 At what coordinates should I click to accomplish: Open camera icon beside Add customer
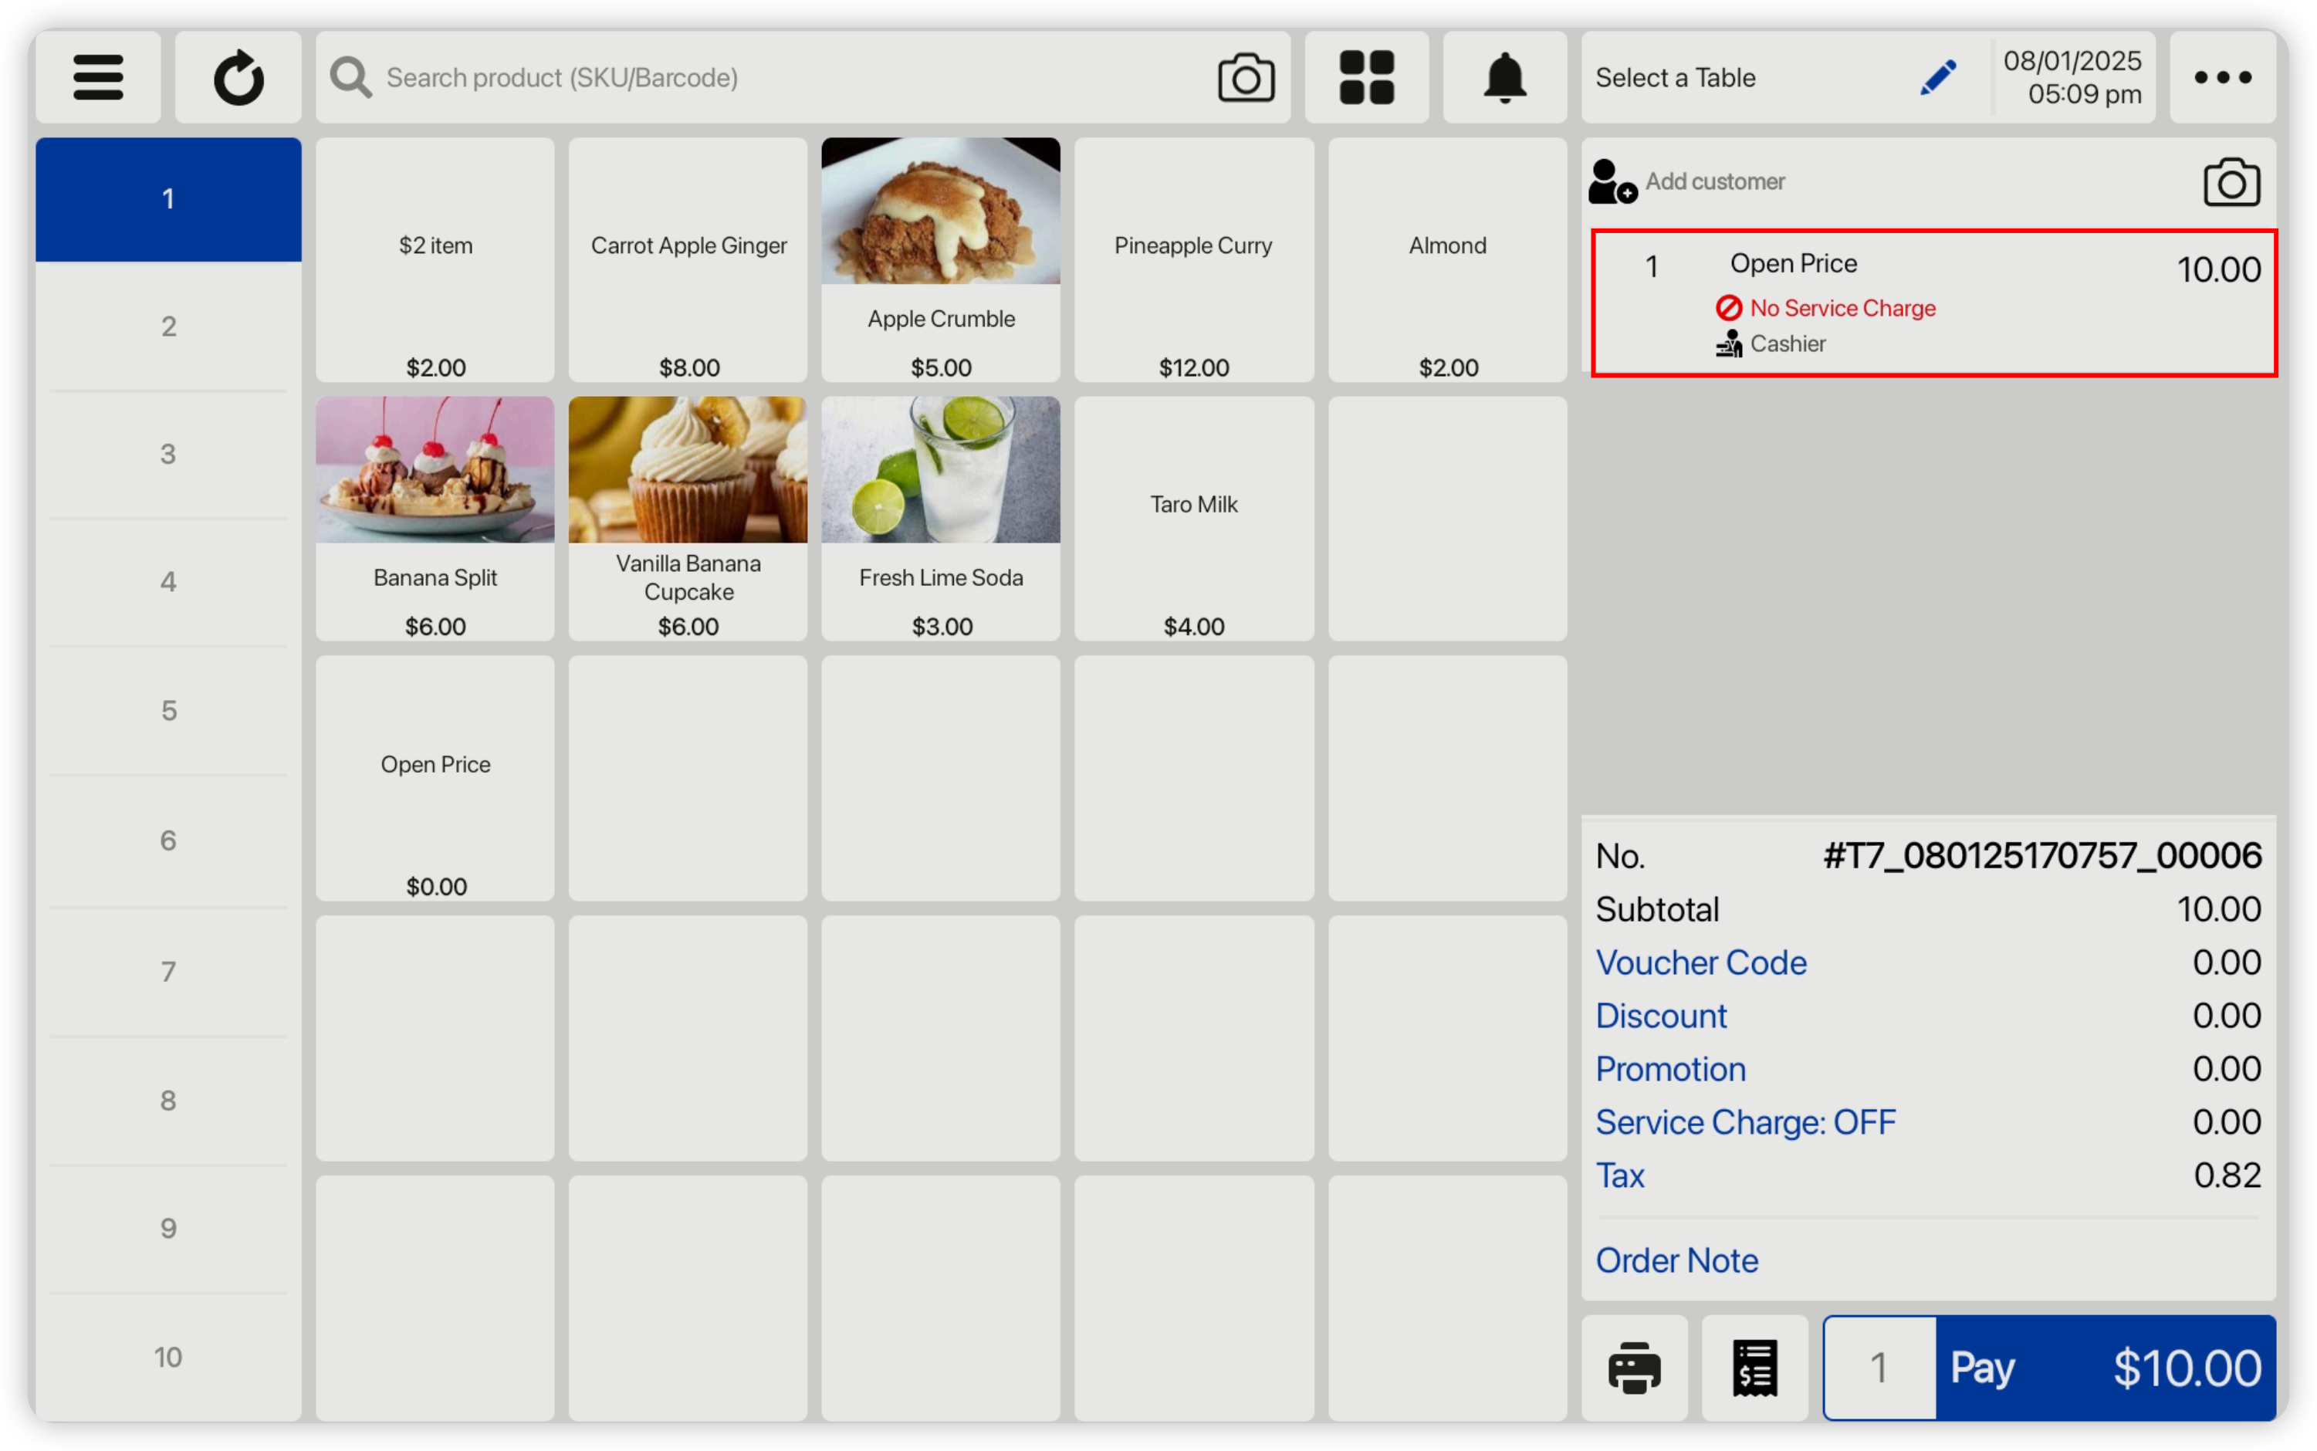2231,181
